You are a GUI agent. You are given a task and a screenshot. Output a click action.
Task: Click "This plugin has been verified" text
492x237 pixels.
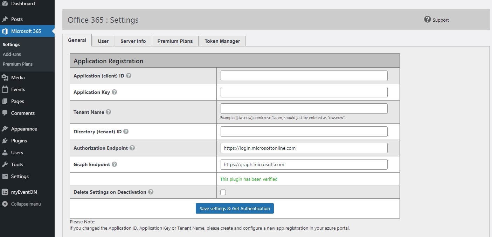click(249, 179)
